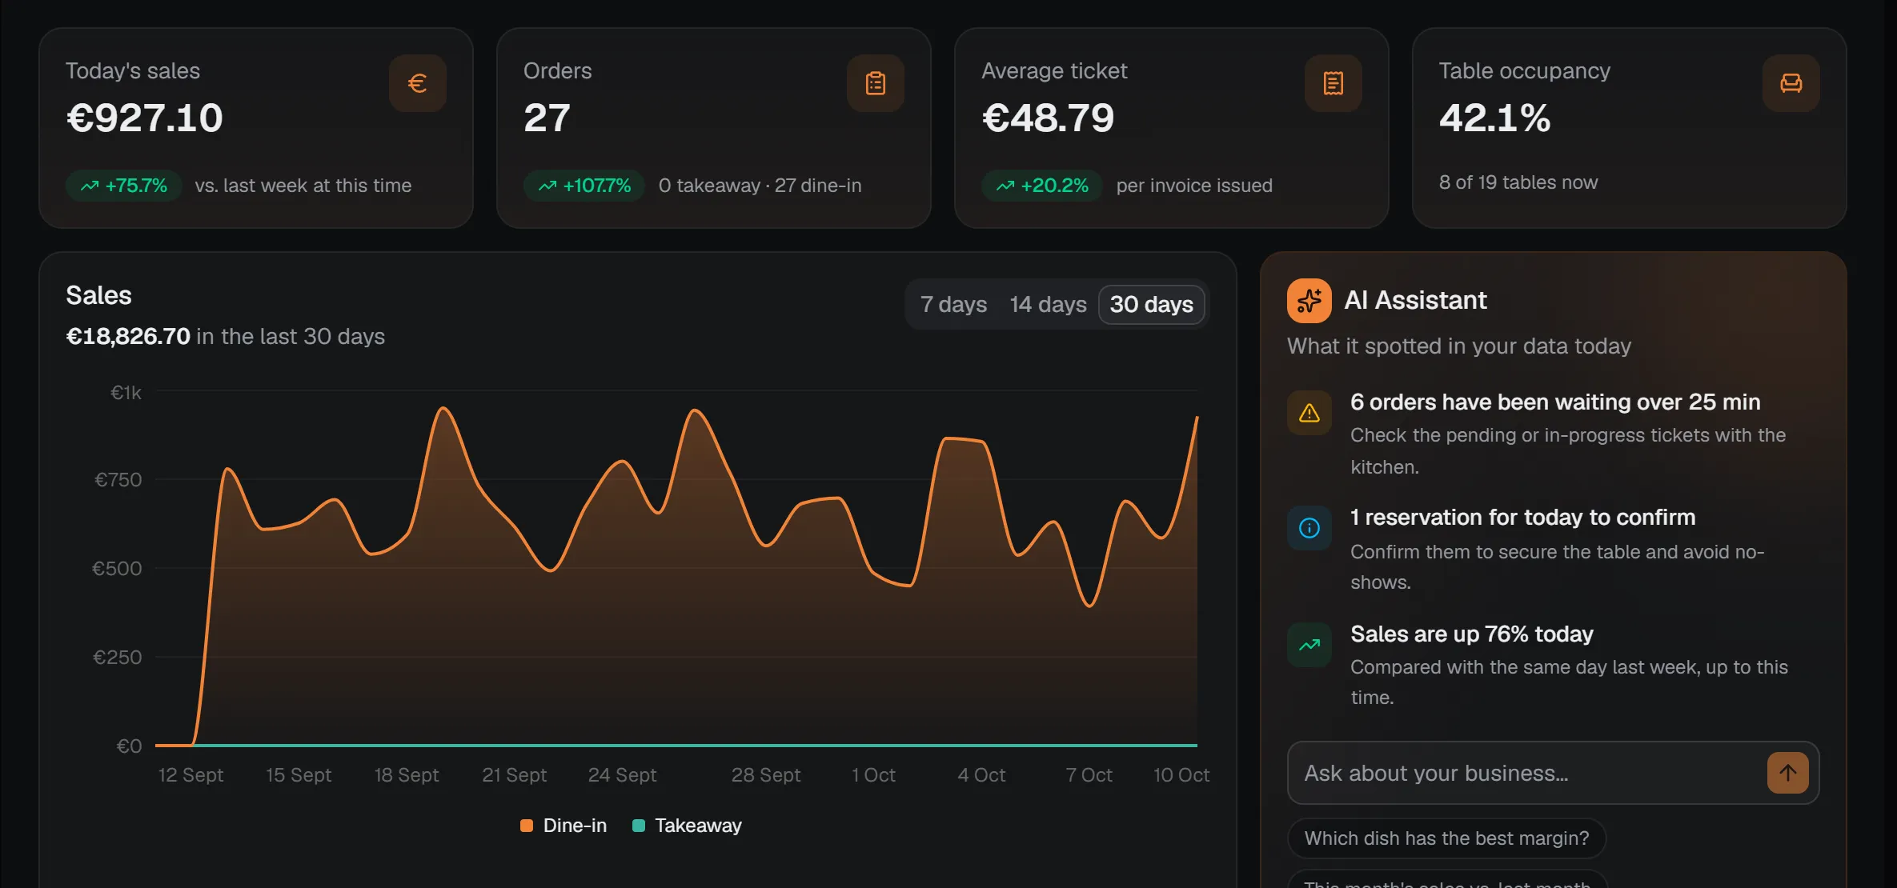
Task: Switch chart range to 7 days
Action: (x=953, y=305)
